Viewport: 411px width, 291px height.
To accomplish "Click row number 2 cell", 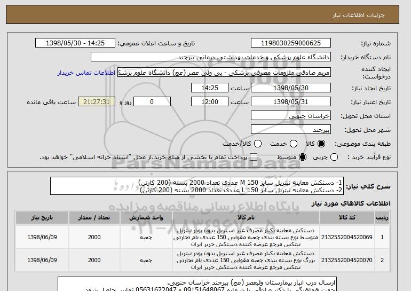I will (382, 261).
